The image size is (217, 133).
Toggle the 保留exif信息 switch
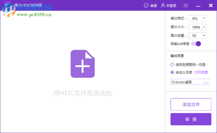point(196,44)
